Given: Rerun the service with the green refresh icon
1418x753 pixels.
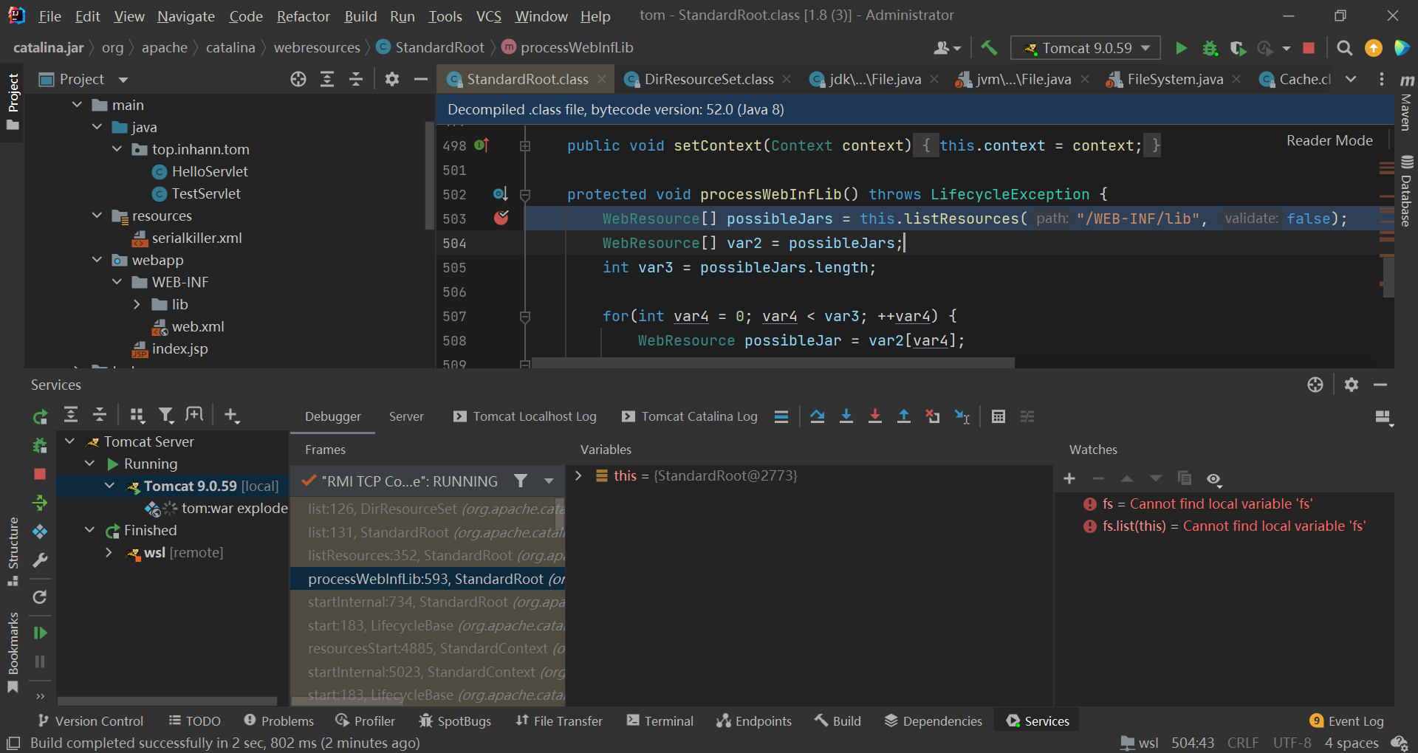Looking at the screenshot, I should click(x=40, y=417).
